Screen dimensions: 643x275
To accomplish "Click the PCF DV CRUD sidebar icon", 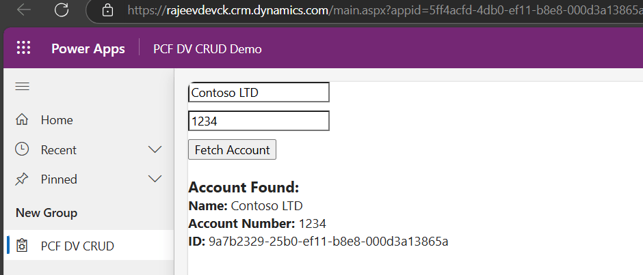I will [23, 246].
